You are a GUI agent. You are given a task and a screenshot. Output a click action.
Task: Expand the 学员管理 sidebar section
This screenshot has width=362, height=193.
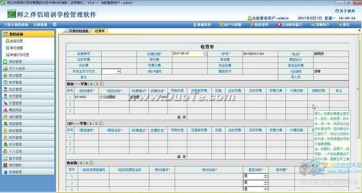coord(28,96)
